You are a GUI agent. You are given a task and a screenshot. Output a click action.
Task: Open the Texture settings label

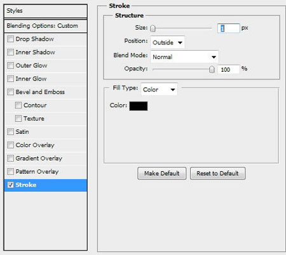[x=34, y=119]
